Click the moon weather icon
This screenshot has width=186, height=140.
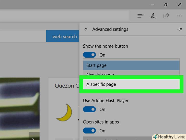pyautogui.click(x=64, y=113)
